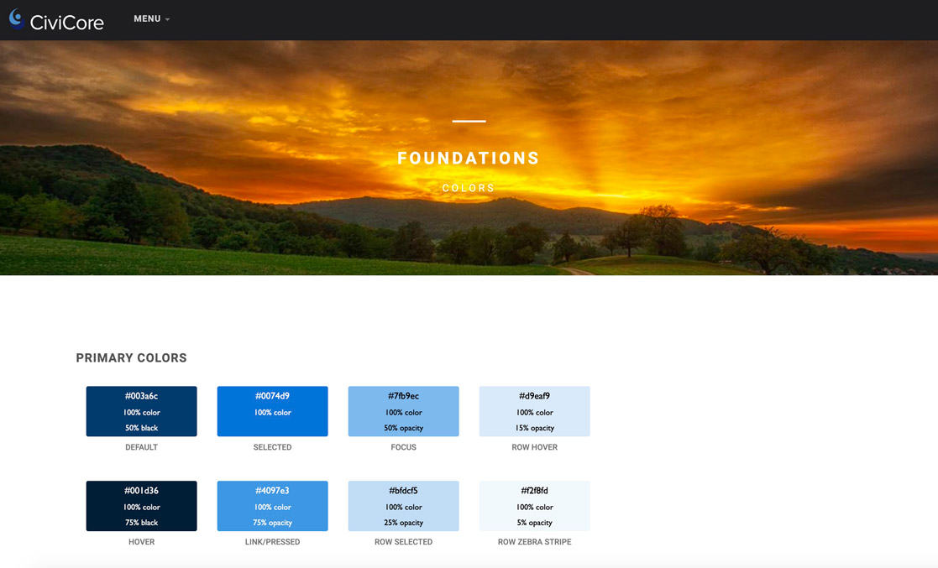This screenshot has height=568, width=938.
Task: Click the ROW ZEBRA STRIPE label
Action: click(x=534, y=542)
